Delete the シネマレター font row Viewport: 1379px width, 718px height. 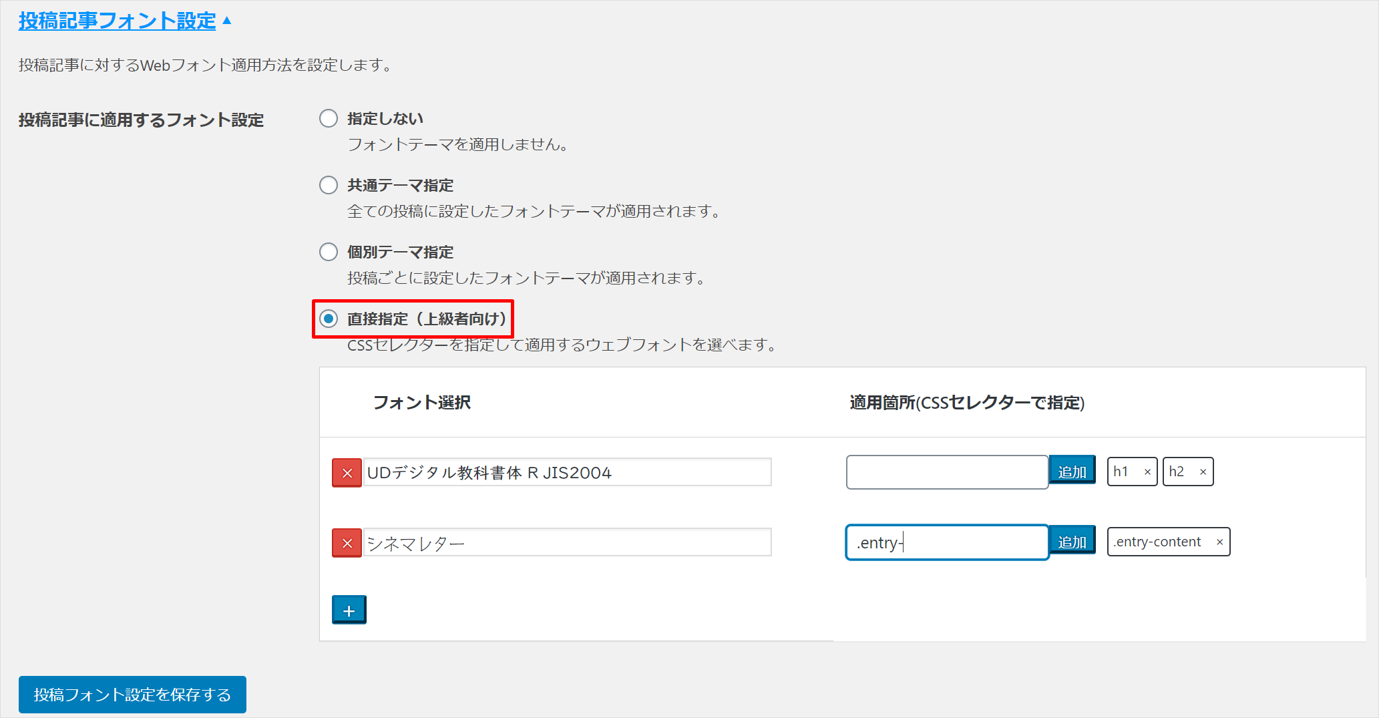pyautogui.click(x=347, y=543)
